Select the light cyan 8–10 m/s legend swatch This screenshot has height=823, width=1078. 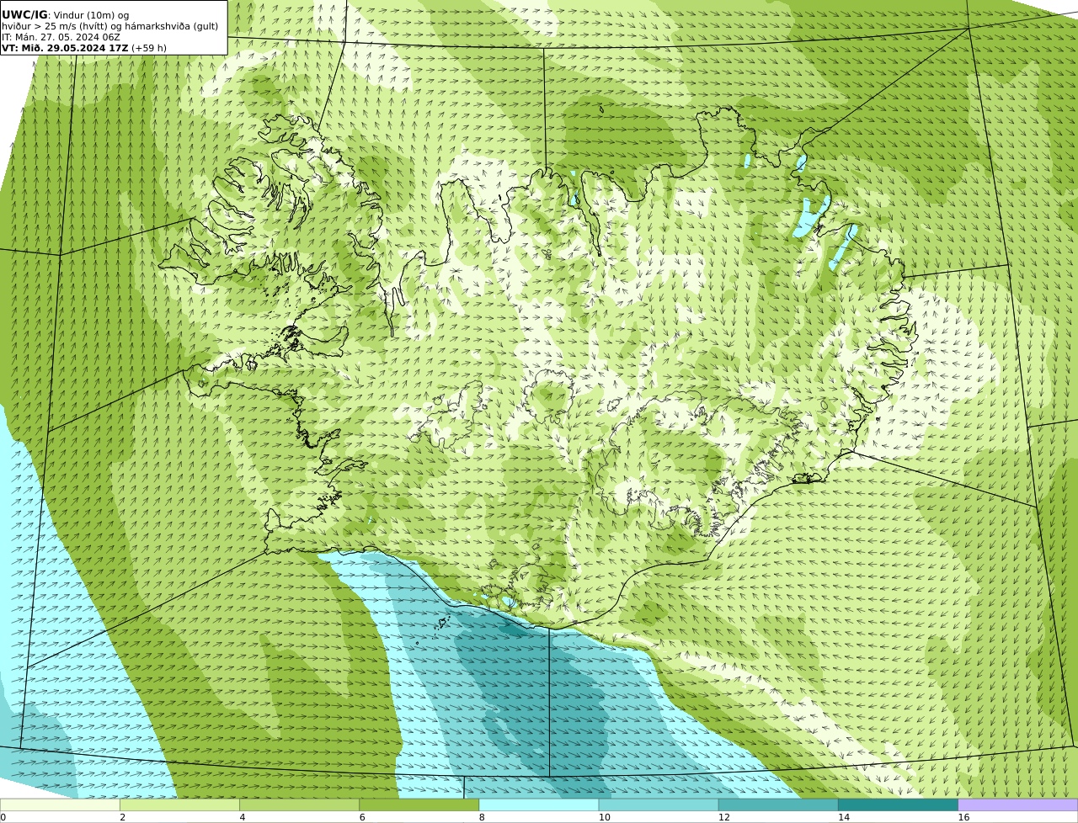[539, 804]
